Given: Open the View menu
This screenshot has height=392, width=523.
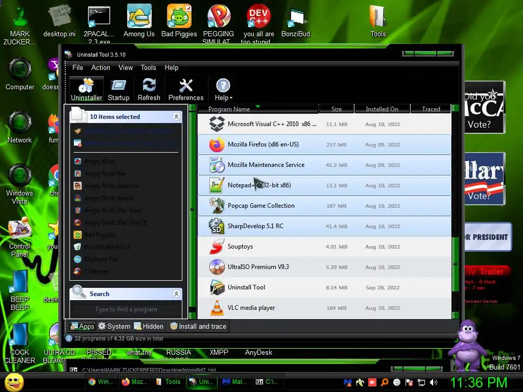Looking at the screenshot, I should click(126, 68).
